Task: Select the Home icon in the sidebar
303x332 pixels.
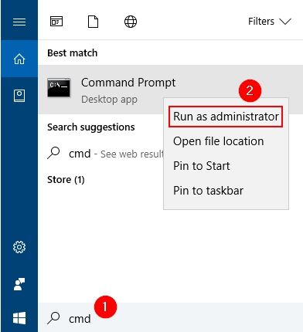Action: [19, 59]
